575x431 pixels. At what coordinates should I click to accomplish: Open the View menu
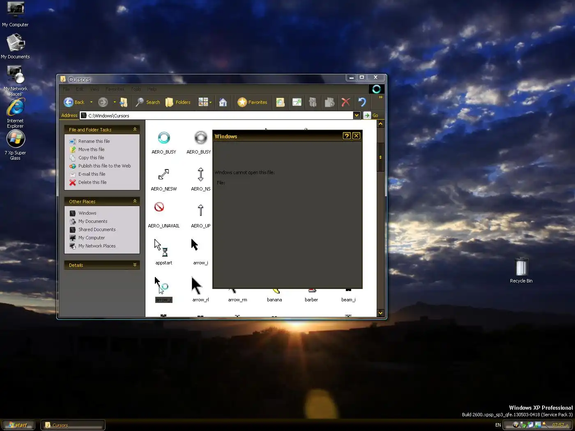coord(94,89)
